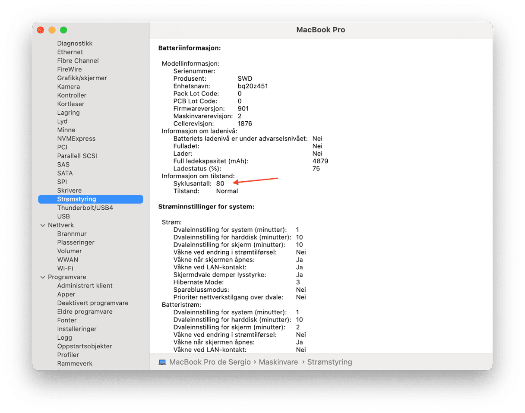Open the NVMExpress entry

pos(76,139)
